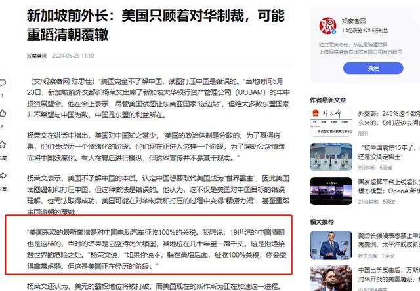This screenshot has height=291, width=420.
Task: Open 中国出手反击后 headline link
Action: (389, 275)
